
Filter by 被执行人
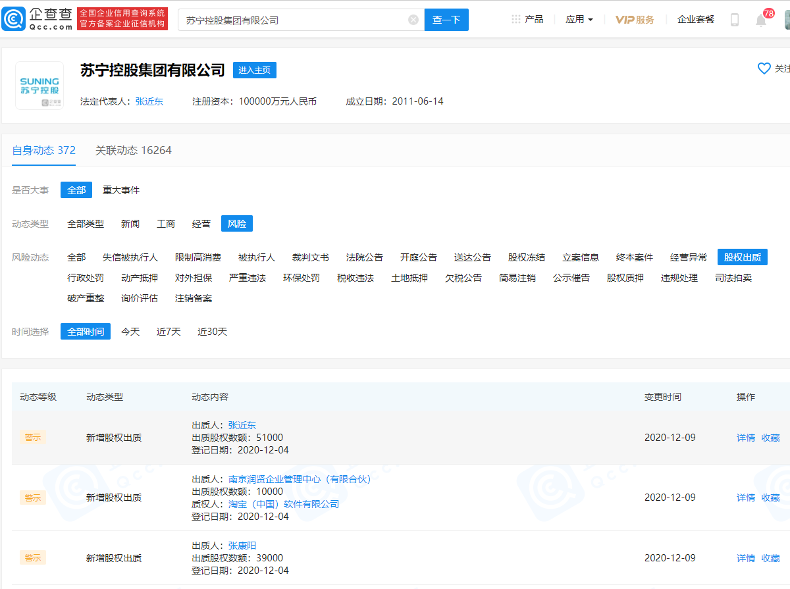pos(257,257)
